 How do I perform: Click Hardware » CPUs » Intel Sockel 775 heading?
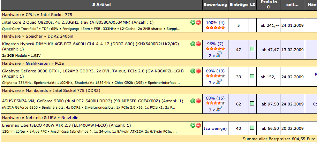pyautogui.click(x=37, y=15)
